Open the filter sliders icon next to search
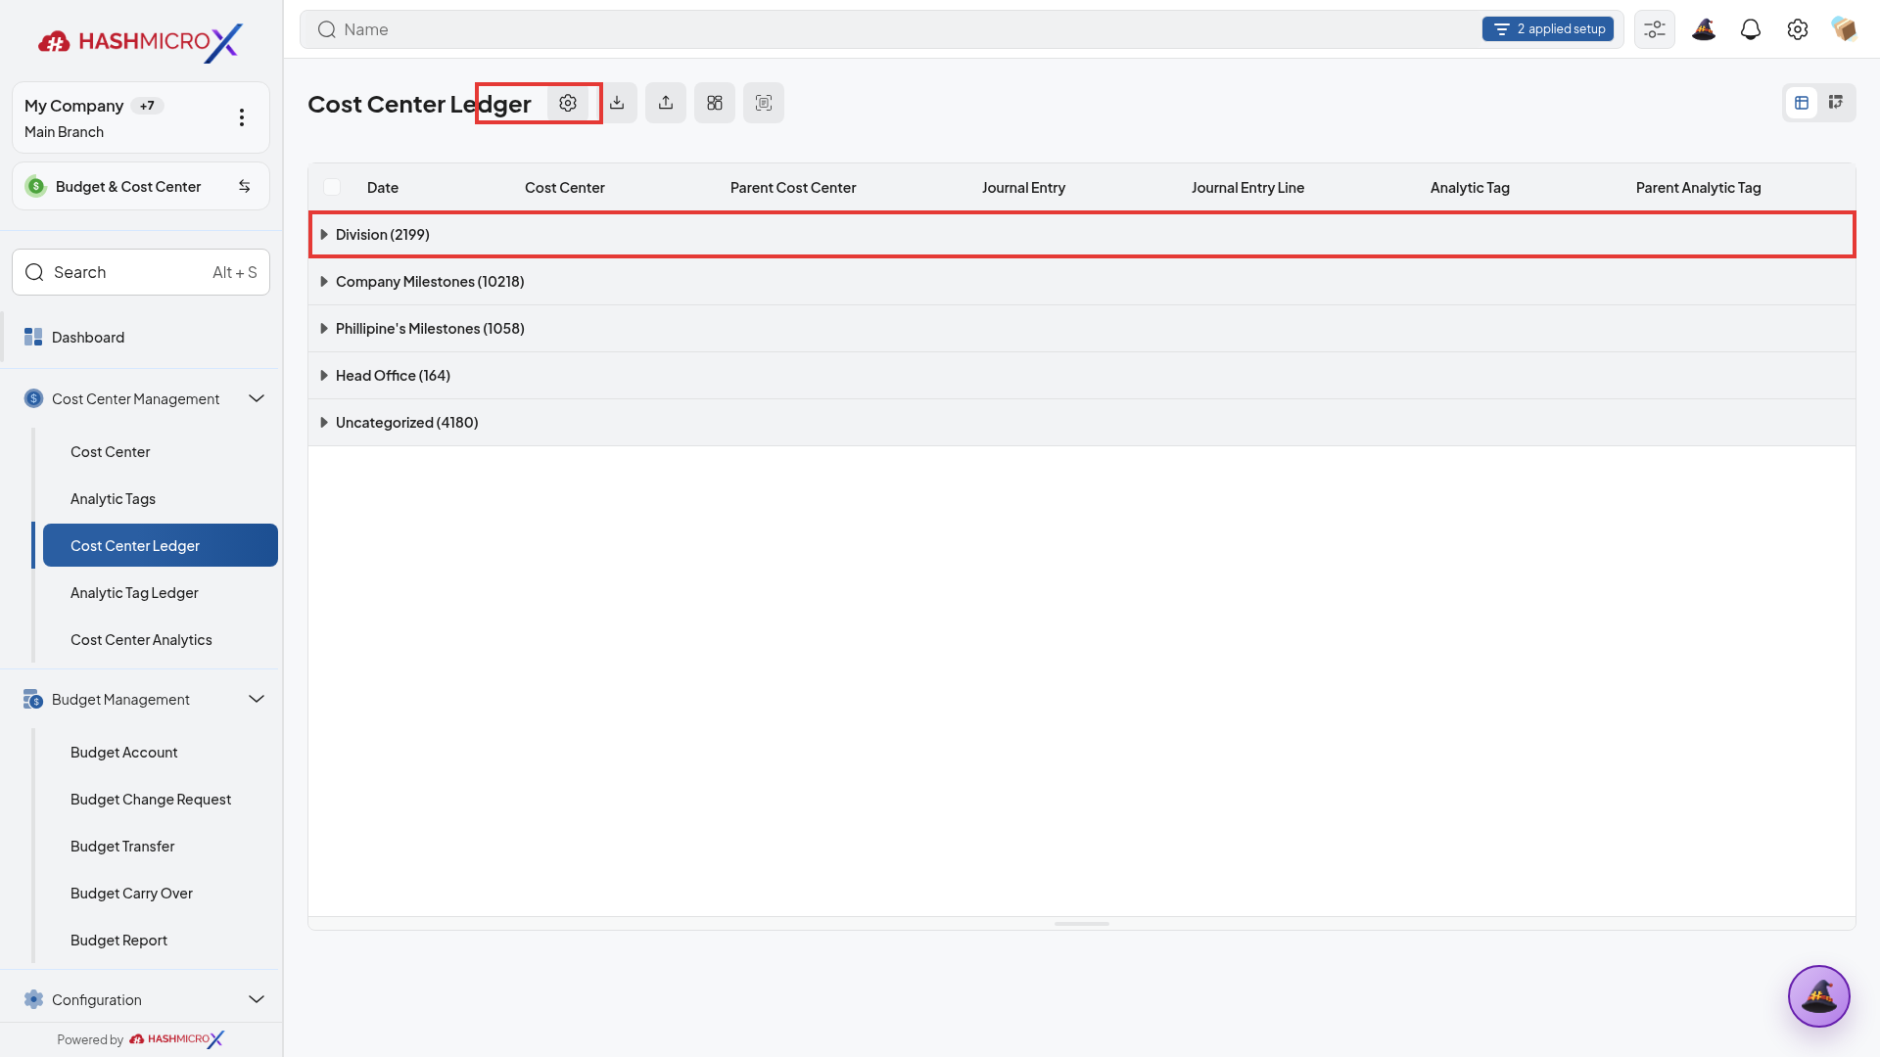 [x=1655, y=29]
